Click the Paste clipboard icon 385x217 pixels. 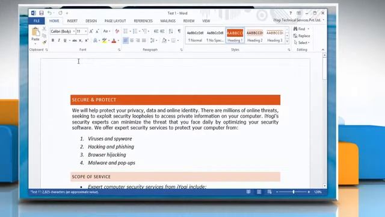click(x=35, y=32)
